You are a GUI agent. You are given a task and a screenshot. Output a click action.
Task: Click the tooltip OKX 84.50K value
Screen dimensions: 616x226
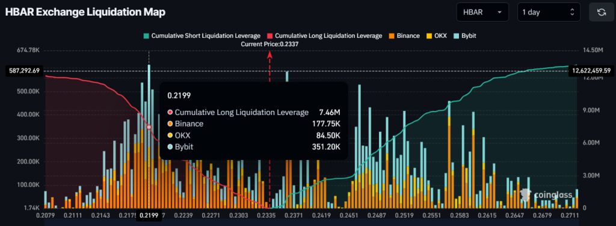click(x=328, y=135)
